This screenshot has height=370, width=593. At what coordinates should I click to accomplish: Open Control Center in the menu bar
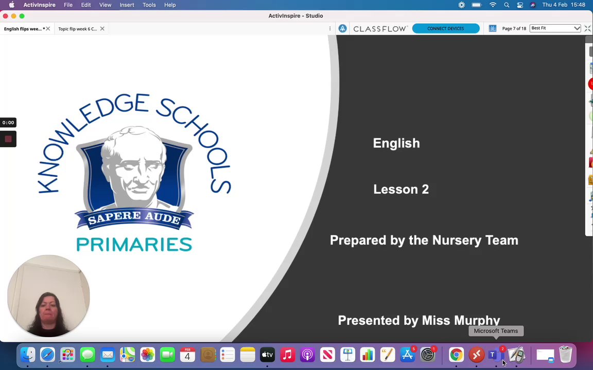coord(520,5)
